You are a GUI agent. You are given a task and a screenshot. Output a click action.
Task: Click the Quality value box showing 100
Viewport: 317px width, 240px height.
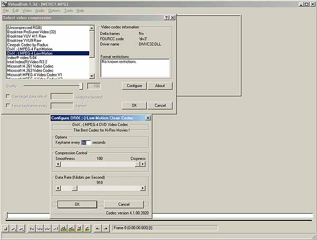94,86
